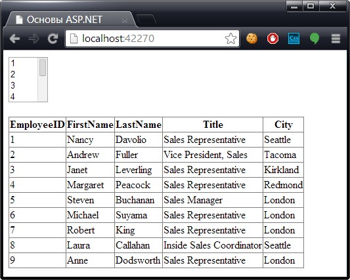Select item 3 in the listbox

tap(23, 85)
